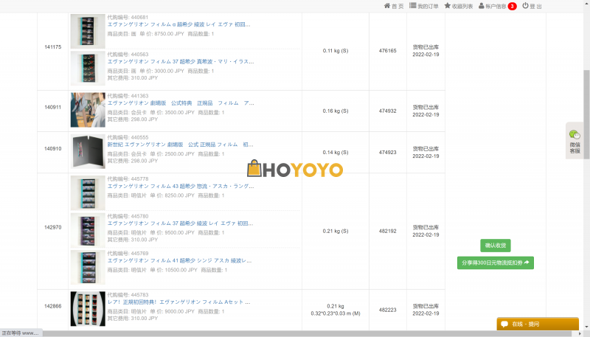The width and height of the screenshot is (590, 337).
Task: Click 分享得300日元物流抵扣券 share button
Action: (x=495, y=263)
